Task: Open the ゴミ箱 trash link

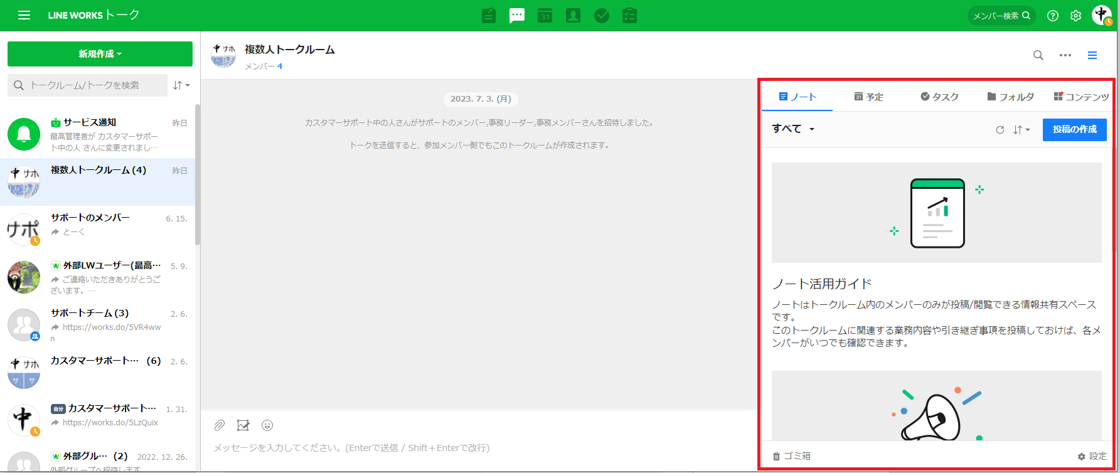Action: [792, 456]
